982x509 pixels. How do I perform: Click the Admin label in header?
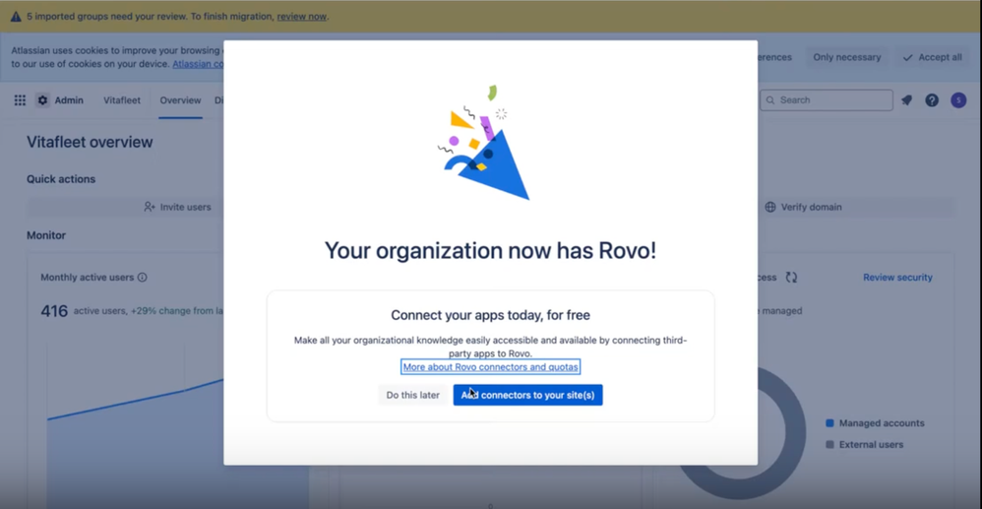[69, 100]
